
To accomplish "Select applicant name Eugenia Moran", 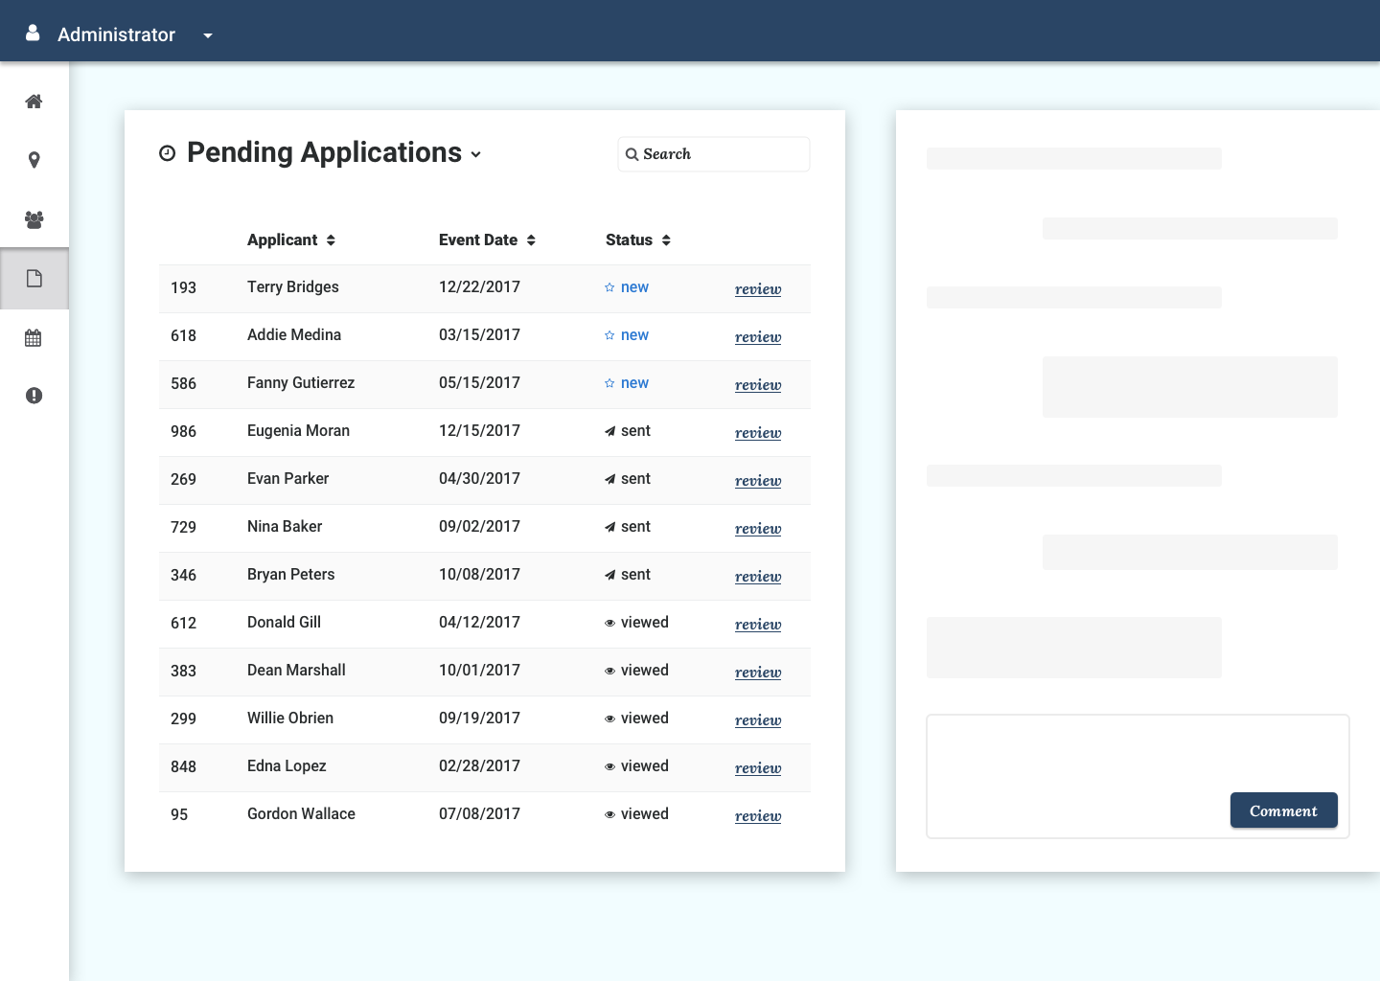I will click(298, 431).
